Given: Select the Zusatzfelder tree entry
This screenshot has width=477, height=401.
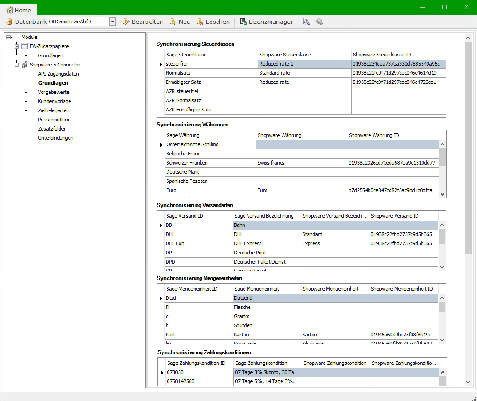Looking at the screenshot, I should pos(52,129).
